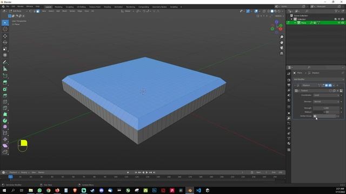Choose the Measure ruler tool
Screen dimensions: 346x194
point(5,68)
